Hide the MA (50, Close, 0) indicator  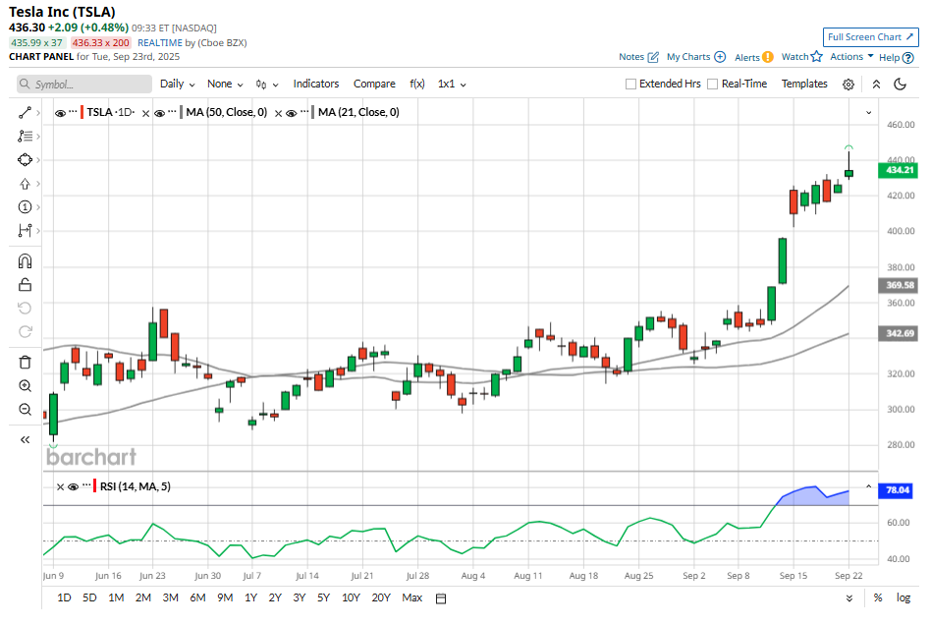pos(159,113)
